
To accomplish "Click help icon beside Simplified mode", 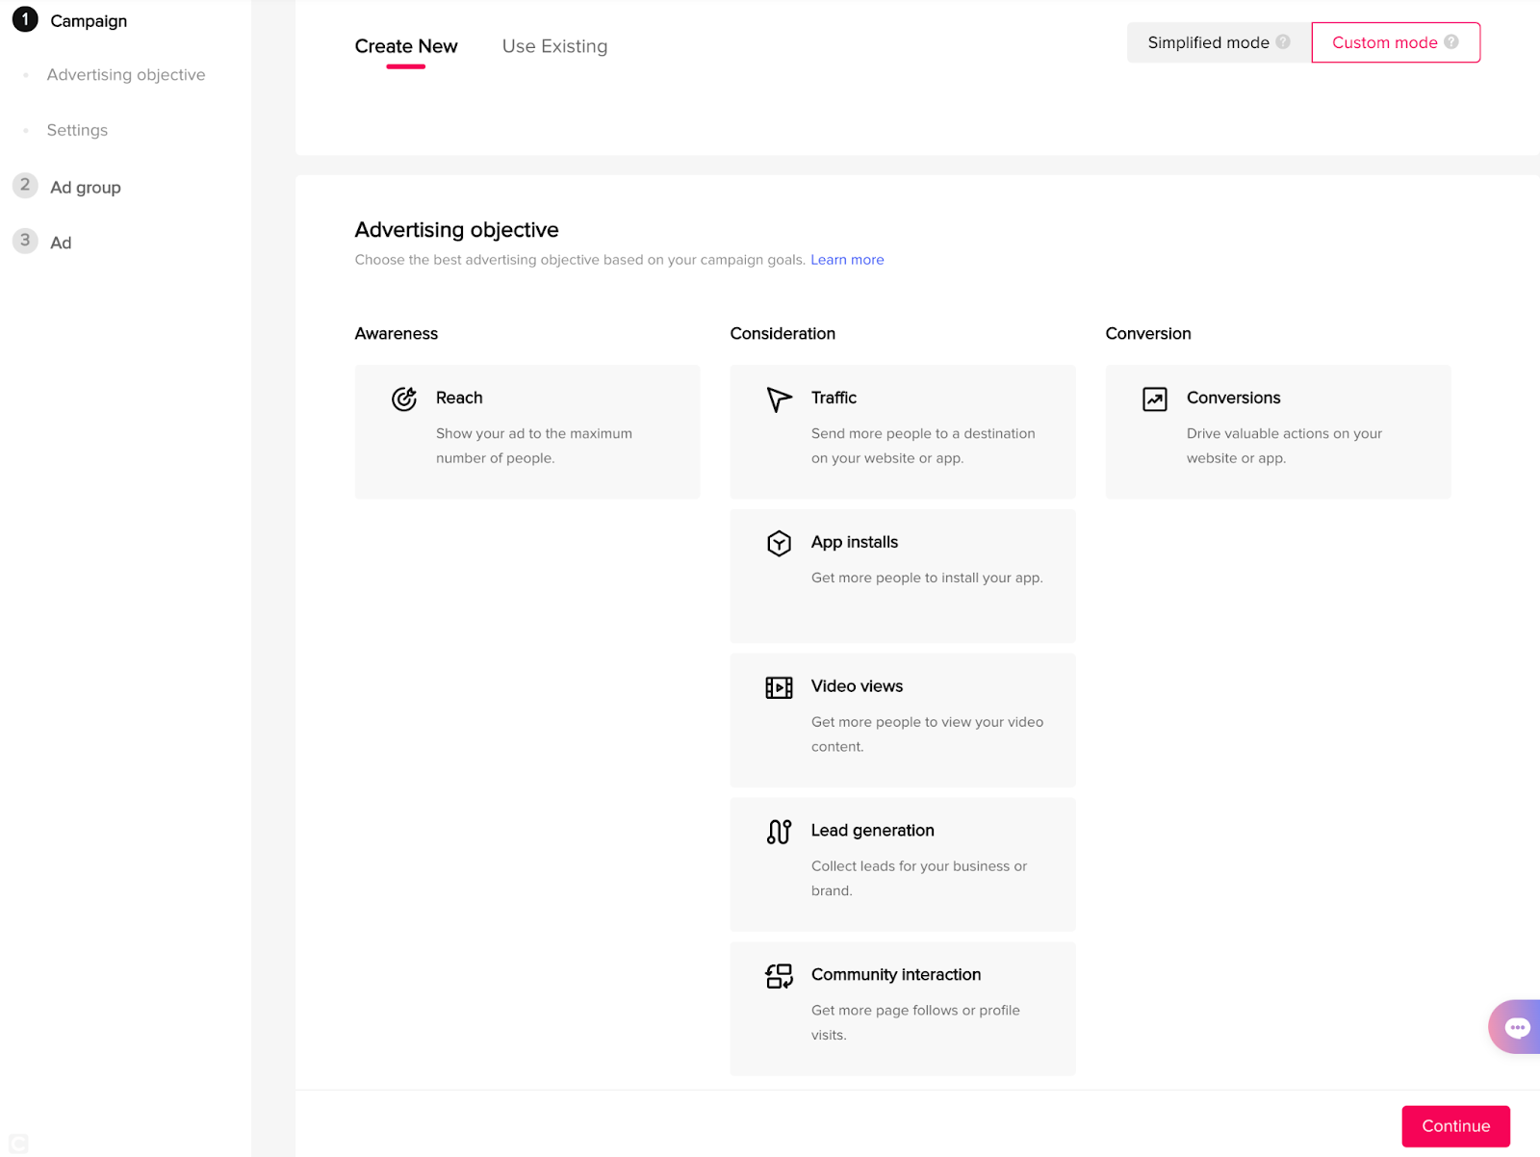I will (x=1283, y=42).
